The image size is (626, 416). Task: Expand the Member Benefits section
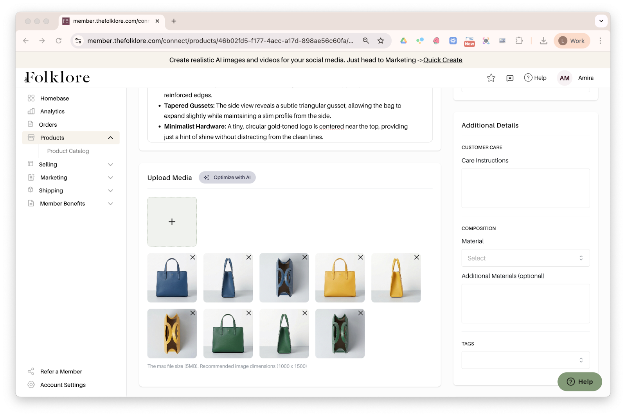110,204
